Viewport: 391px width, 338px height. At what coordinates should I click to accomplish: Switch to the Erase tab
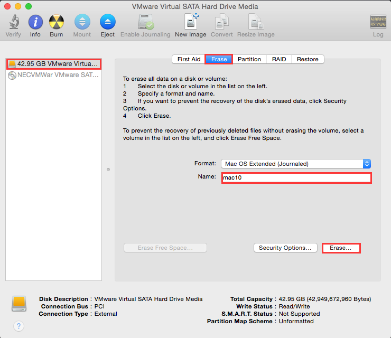tap(219, 59)
